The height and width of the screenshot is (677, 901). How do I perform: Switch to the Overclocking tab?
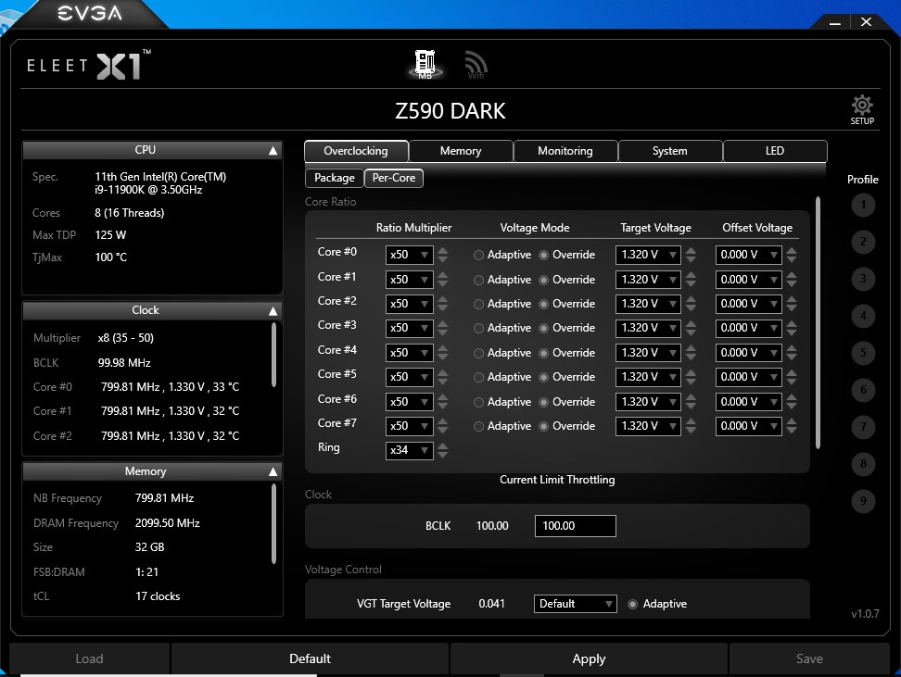pyautogui.click(x=356, y=151)
